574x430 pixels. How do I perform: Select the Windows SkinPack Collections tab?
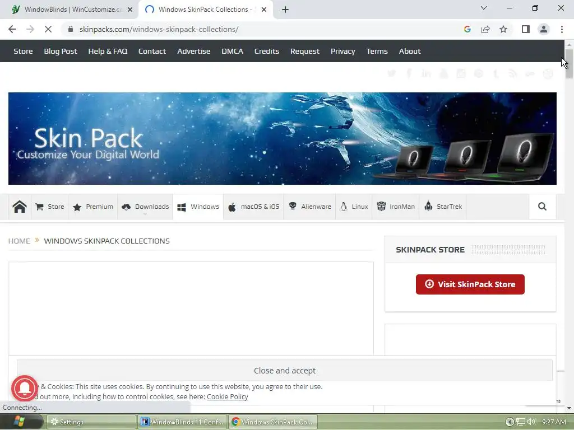pyautogui.click(x=205, y=10)
